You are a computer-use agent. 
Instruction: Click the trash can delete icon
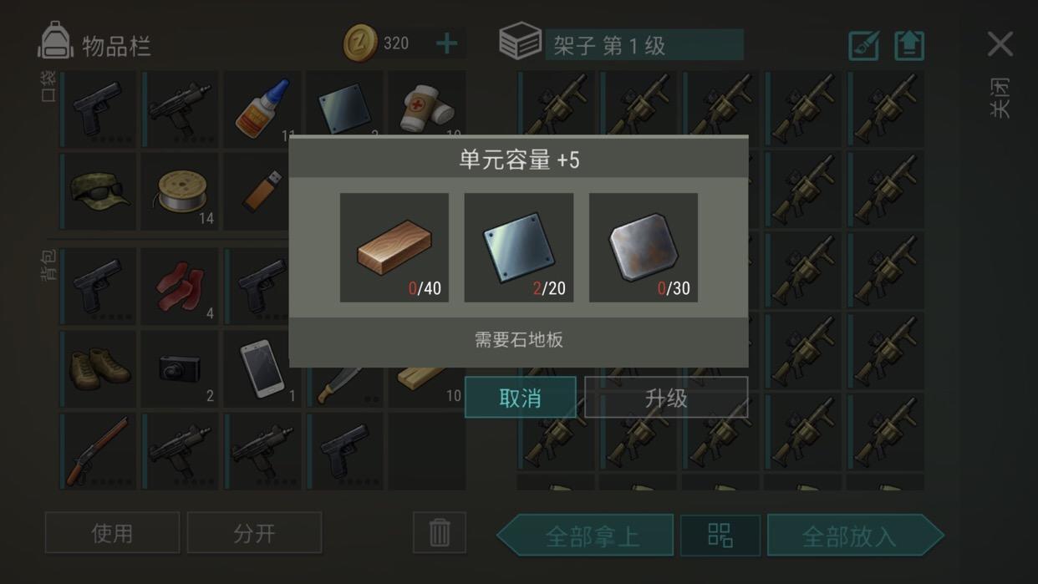pyautogui.click(x=440, y=532)
